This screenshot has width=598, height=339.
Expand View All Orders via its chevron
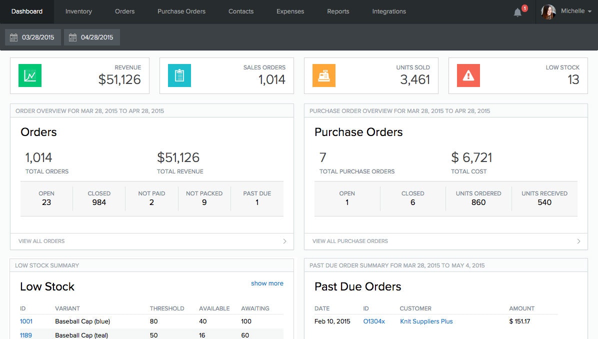point(285,241)
